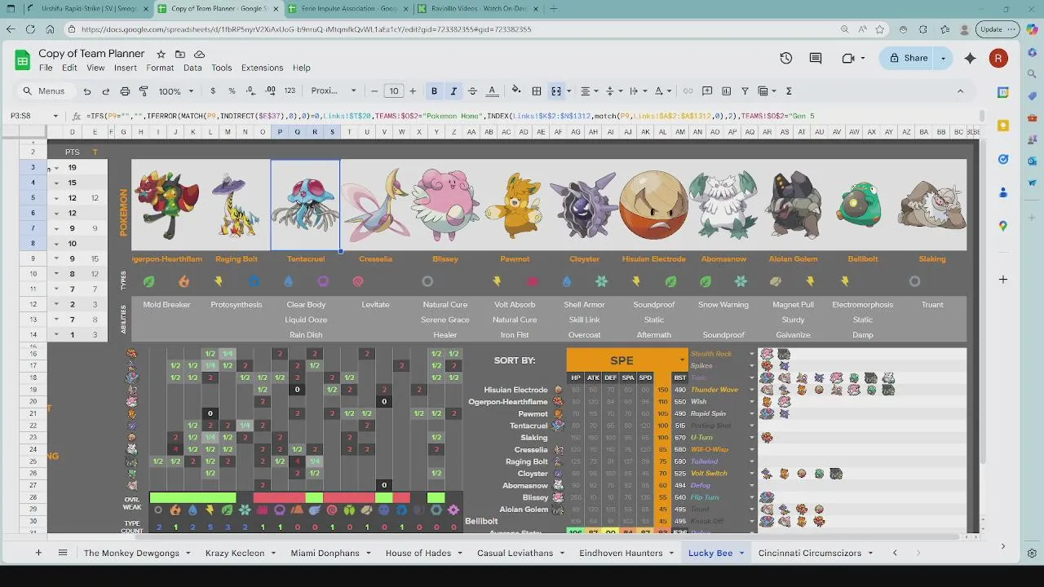Image resolution: width=1044 pixels, height=587 pixels.
Task: Merge cells using merge icon
Action: (556, 91)
